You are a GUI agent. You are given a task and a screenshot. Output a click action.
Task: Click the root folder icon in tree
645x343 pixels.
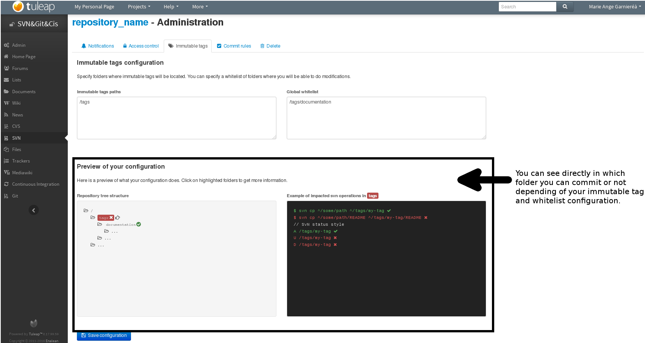coord(86,211)
